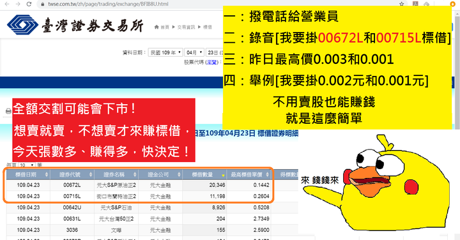Sort table by 標借日期 column
Viewport: 460px width, 240px height.
[x=28, y=175]
